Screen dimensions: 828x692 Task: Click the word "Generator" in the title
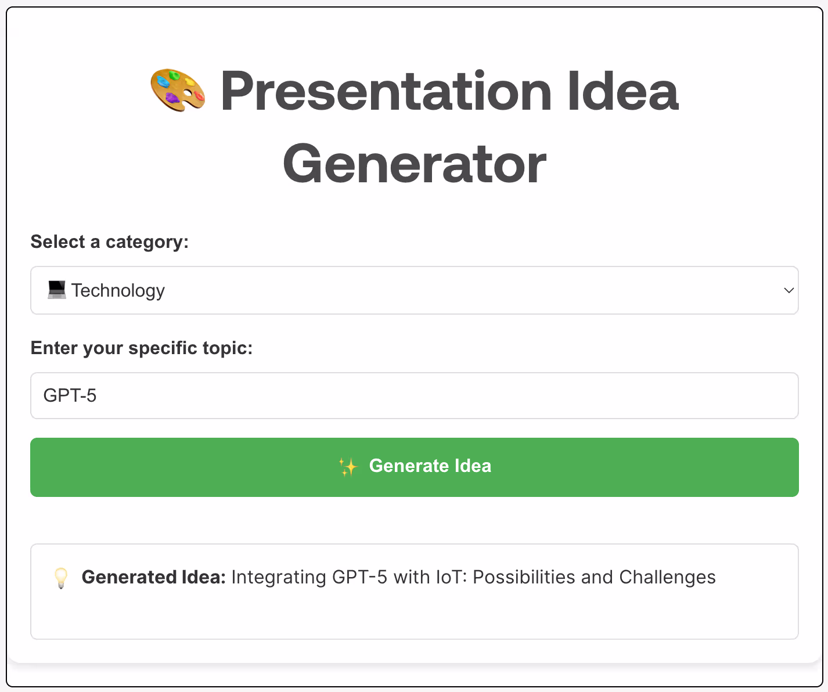415,164
